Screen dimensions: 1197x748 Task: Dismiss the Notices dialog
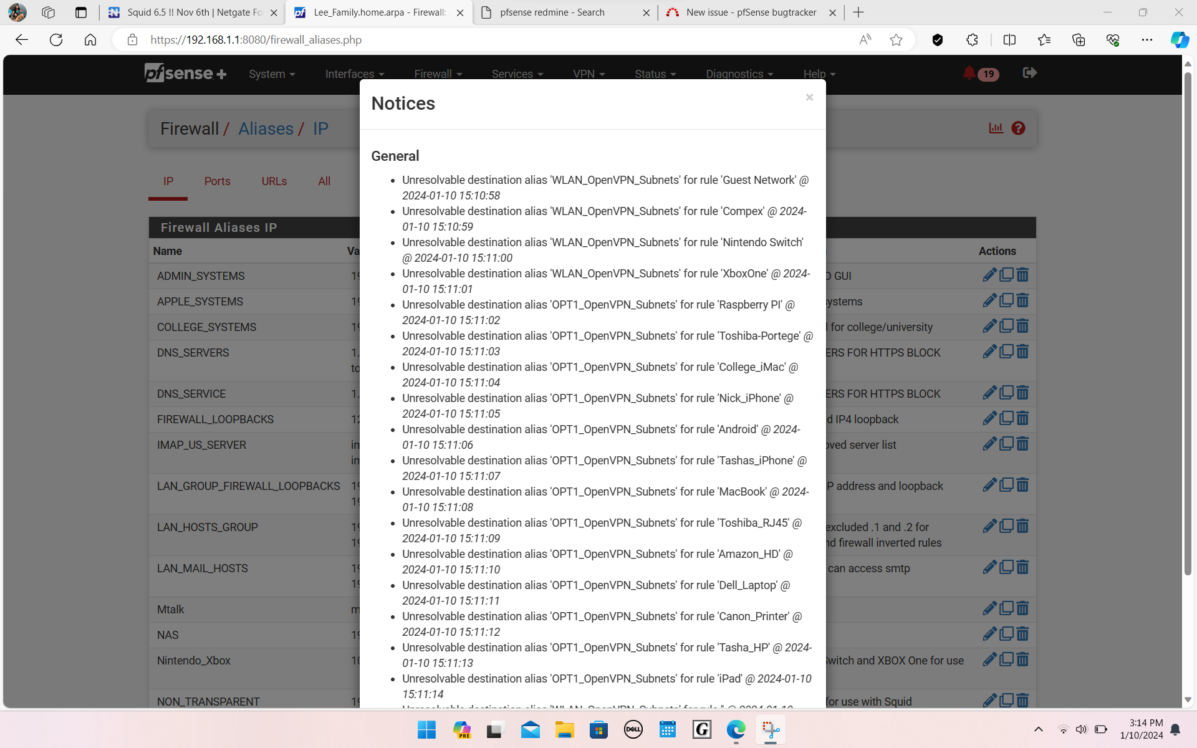click(x=809, y=97)
